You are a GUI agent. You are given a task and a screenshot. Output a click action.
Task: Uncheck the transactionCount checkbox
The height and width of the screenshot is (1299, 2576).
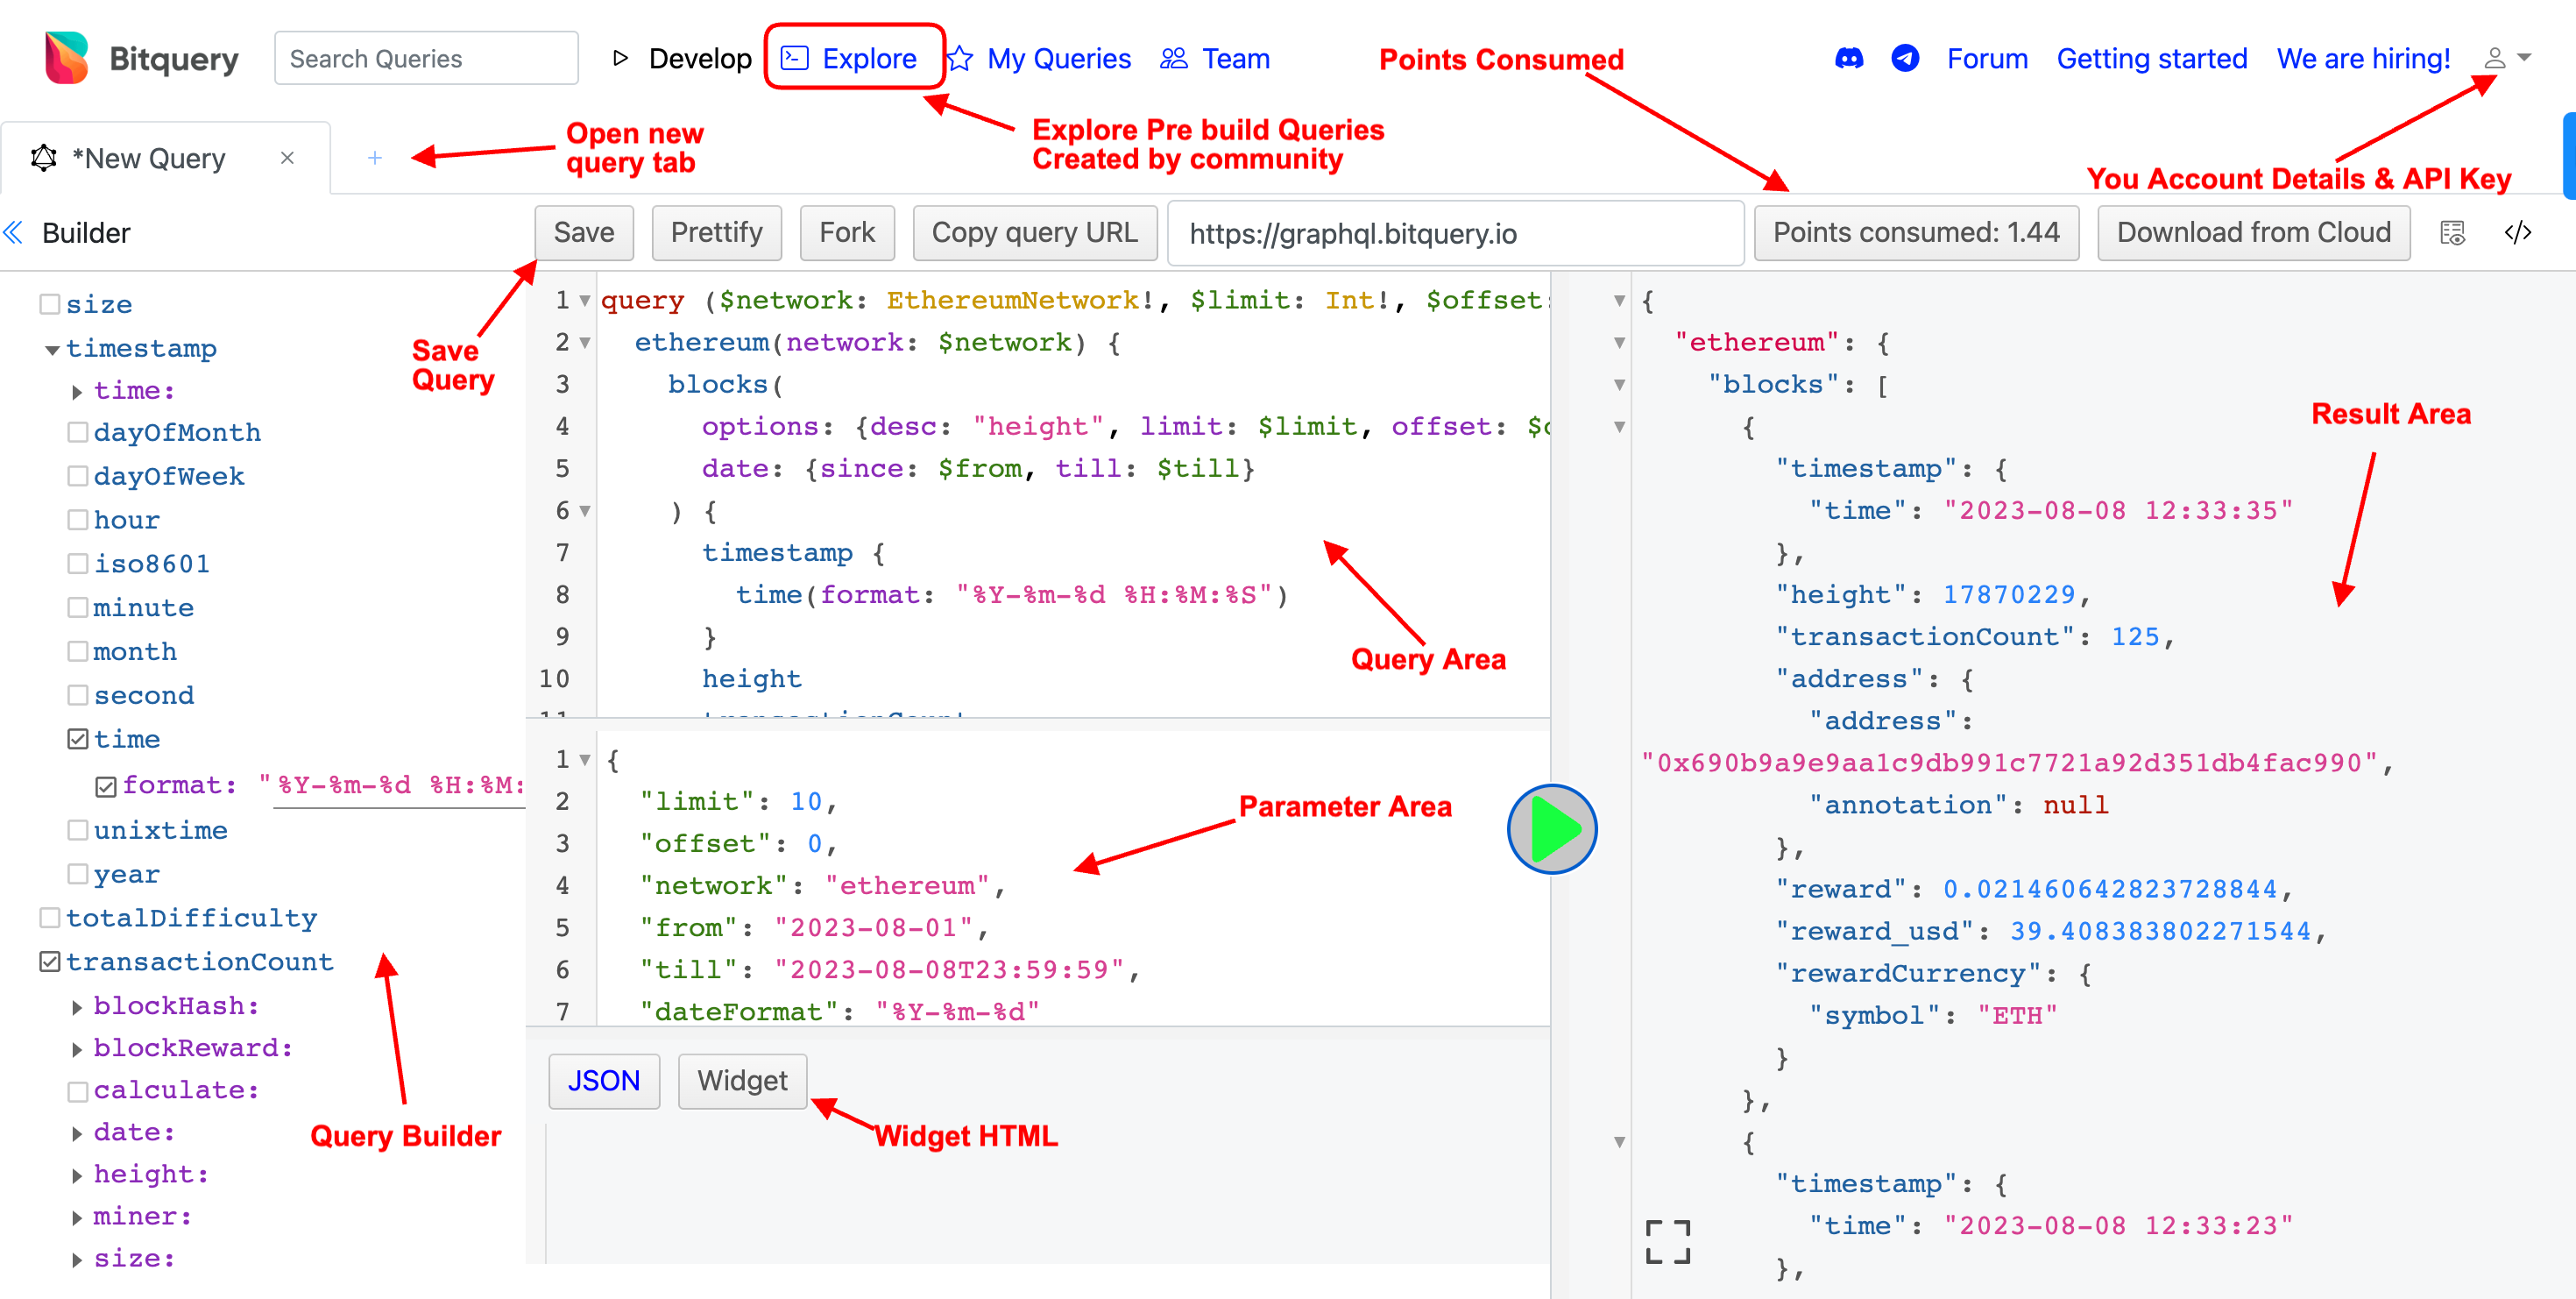[50, 962]
